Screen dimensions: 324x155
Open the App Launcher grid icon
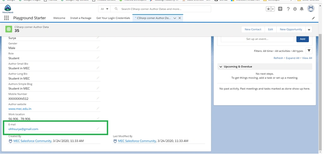6,18
